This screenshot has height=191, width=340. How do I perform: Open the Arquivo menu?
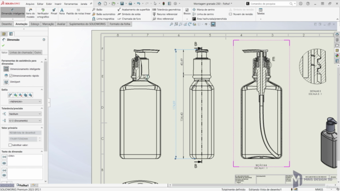[x=30, y=4]
